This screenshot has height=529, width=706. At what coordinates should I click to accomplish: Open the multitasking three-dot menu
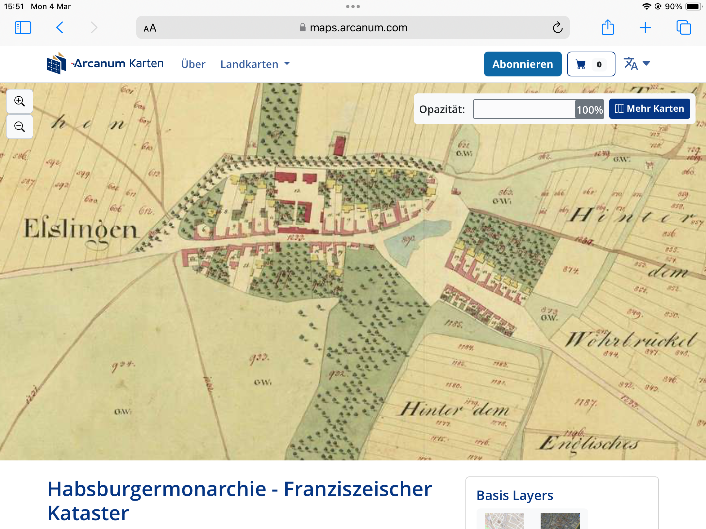[353, 7]
